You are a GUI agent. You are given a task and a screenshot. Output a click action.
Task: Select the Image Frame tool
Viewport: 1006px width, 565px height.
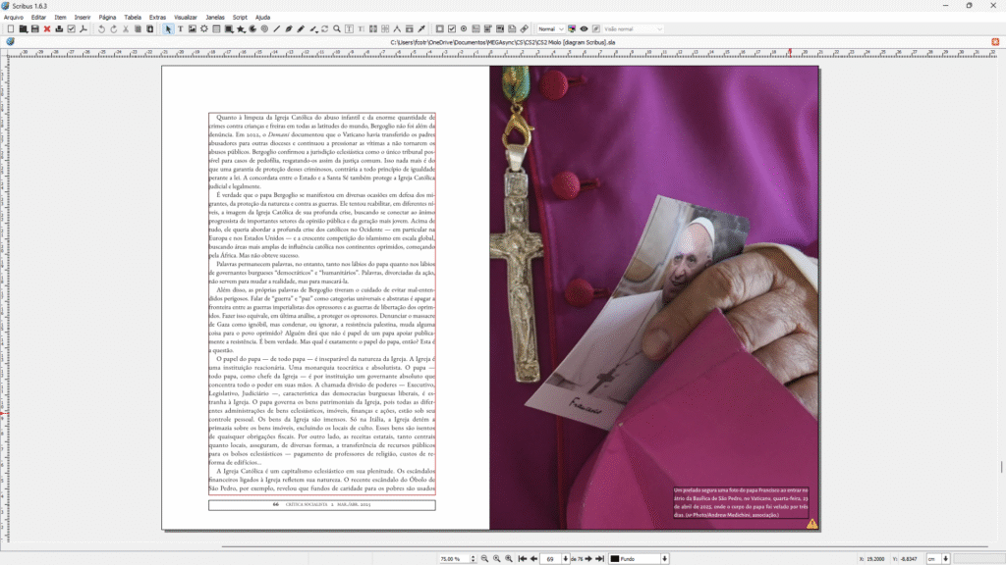pos(192,28)
